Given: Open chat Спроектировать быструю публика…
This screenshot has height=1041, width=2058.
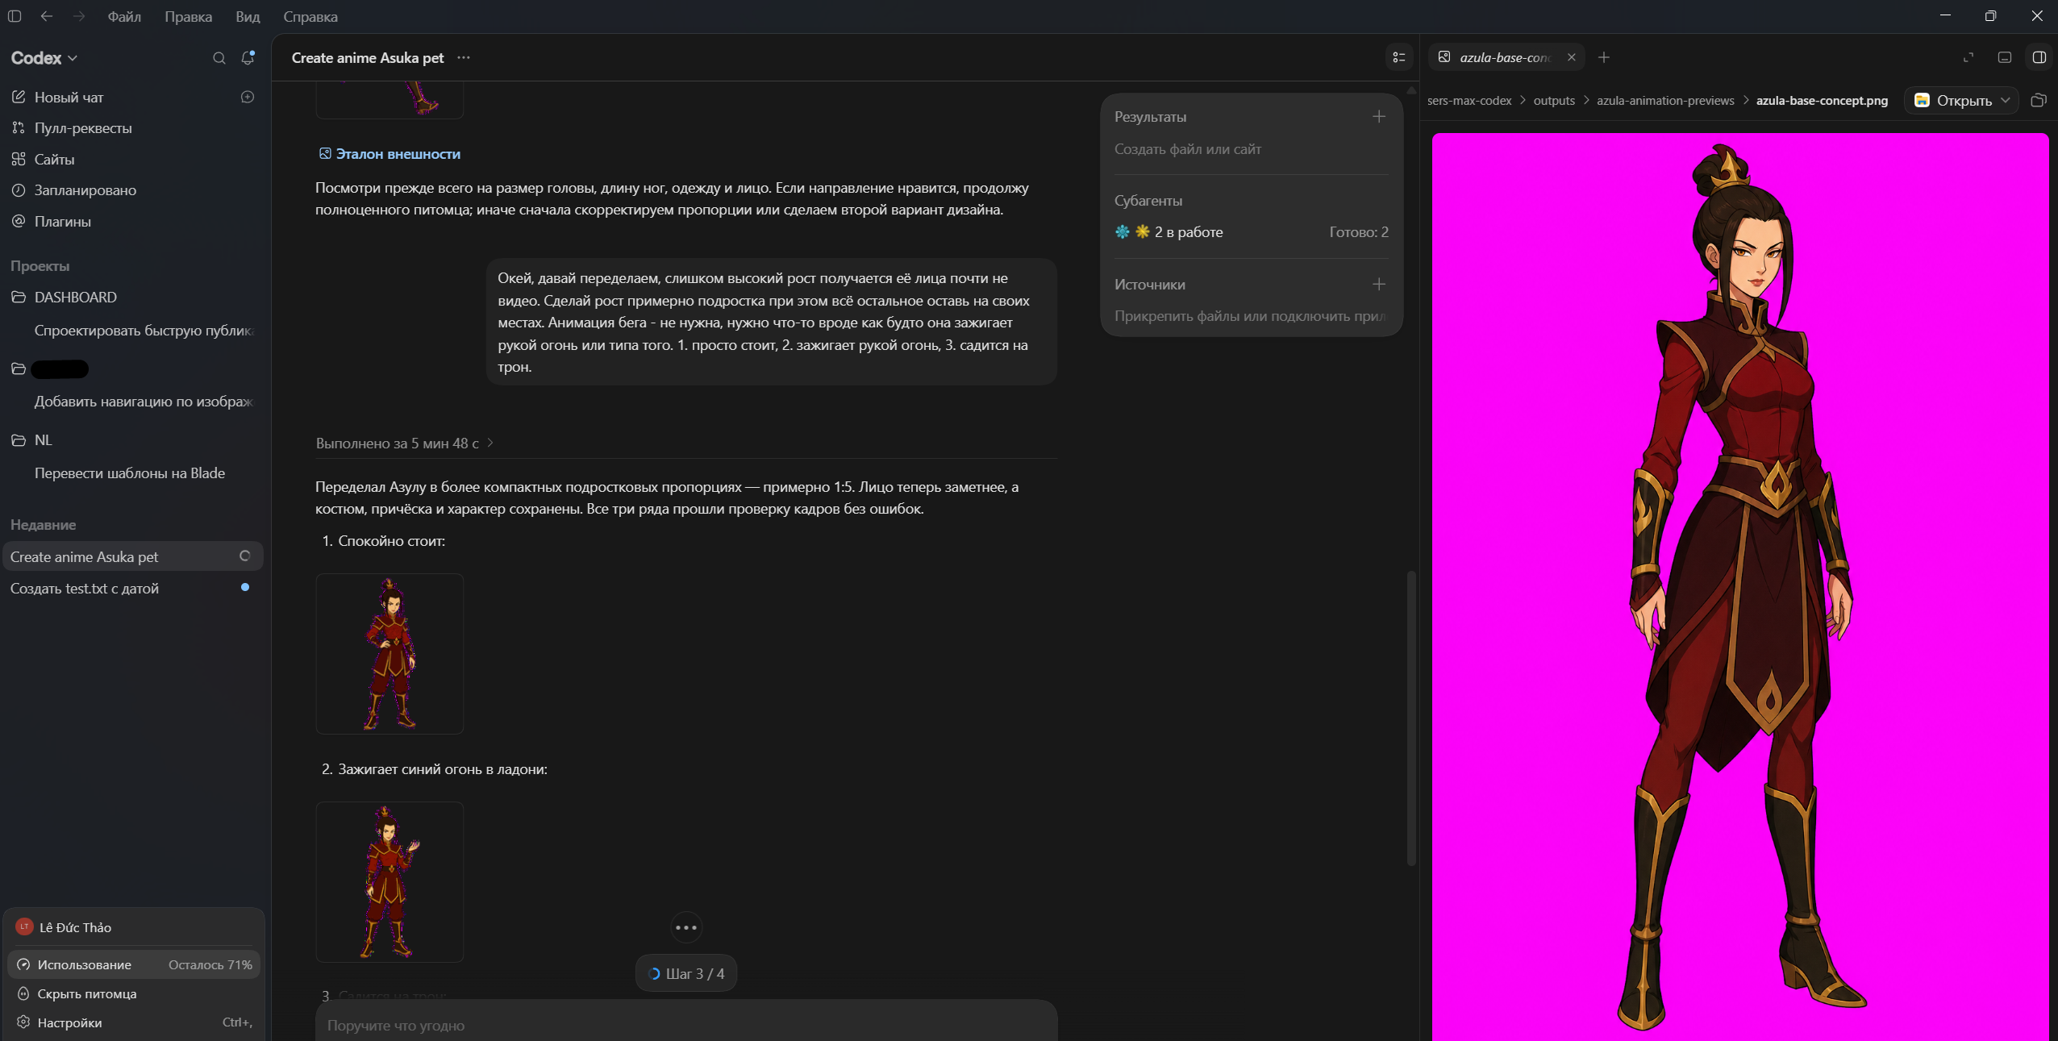Looking at the screenshot, I should (x=144, y=331).
